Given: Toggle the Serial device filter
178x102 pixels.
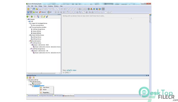Looking at the screenshot, I should [x=35, y=12].
